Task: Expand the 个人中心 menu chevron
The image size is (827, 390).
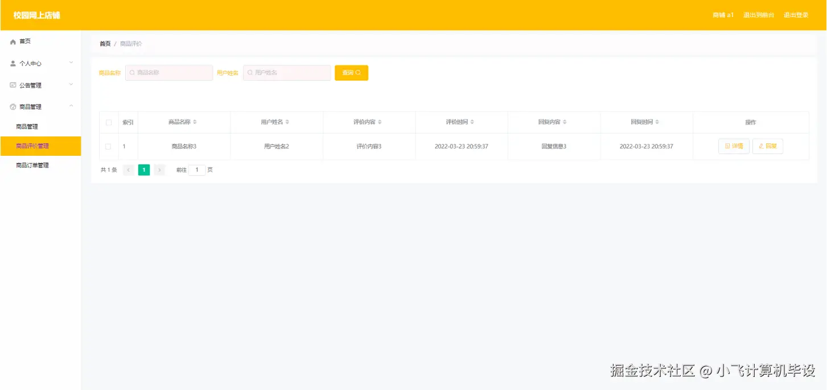Action: point(71,63)
